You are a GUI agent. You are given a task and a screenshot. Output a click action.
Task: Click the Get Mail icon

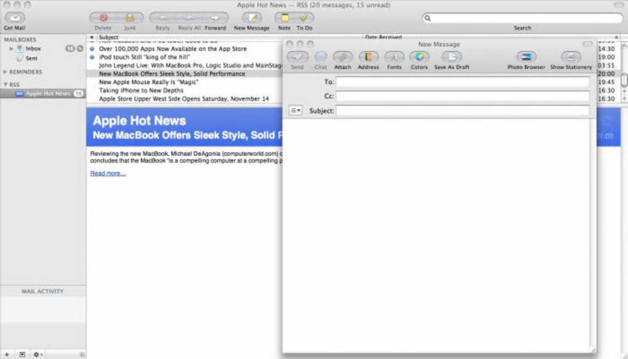click(x=15, y=18)
